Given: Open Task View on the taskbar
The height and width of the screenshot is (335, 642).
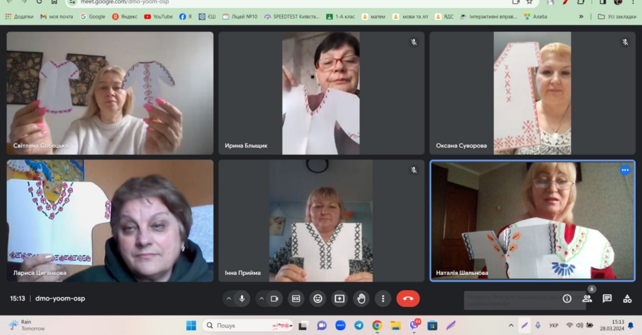Looking at the screenshot, I should [303, 326].
